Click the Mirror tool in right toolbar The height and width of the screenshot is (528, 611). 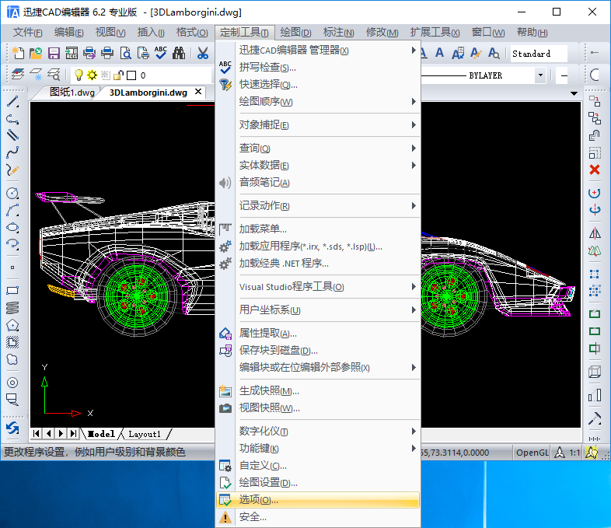coord(595,234)
